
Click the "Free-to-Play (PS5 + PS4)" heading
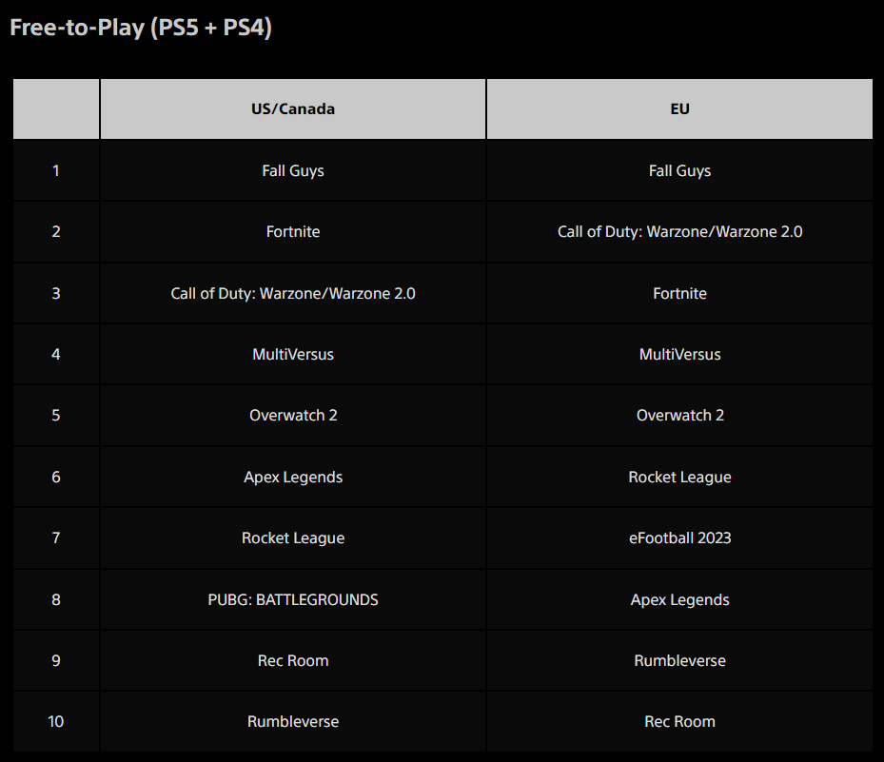coord(141,29)
